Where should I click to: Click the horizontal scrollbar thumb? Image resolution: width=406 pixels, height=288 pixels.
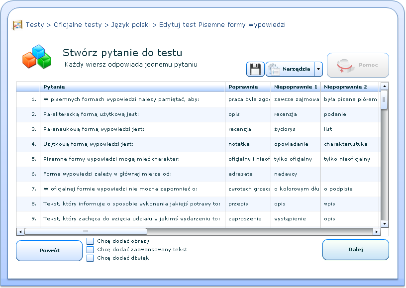(x=86, y=231)
